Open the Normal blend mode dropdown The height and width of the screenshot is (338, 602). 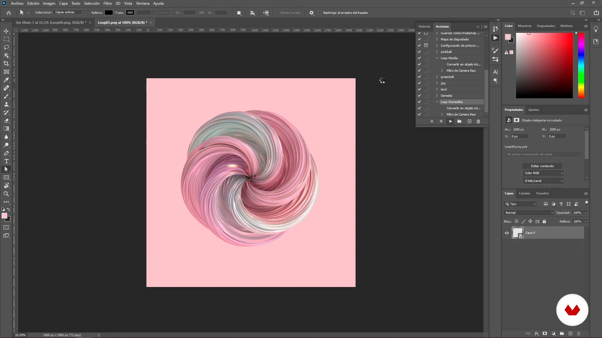coord(529,213)
